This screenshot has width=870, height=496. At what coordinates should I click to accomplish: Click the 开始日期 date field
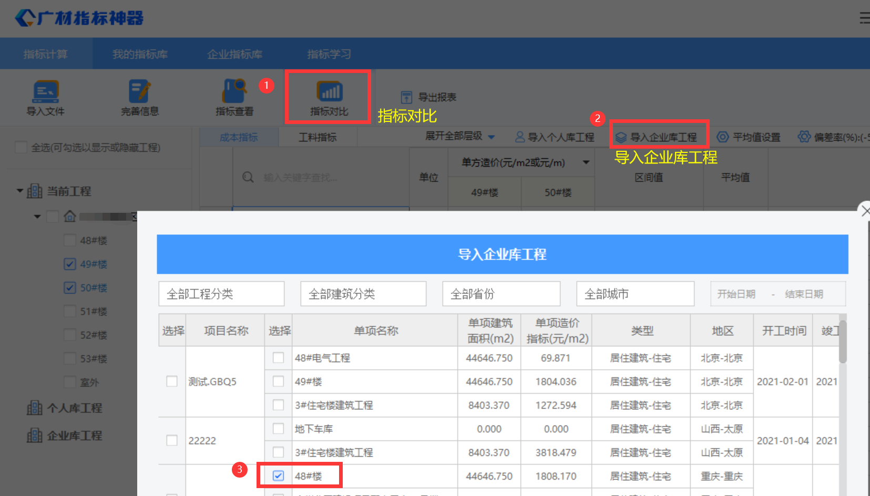point(736,294)
